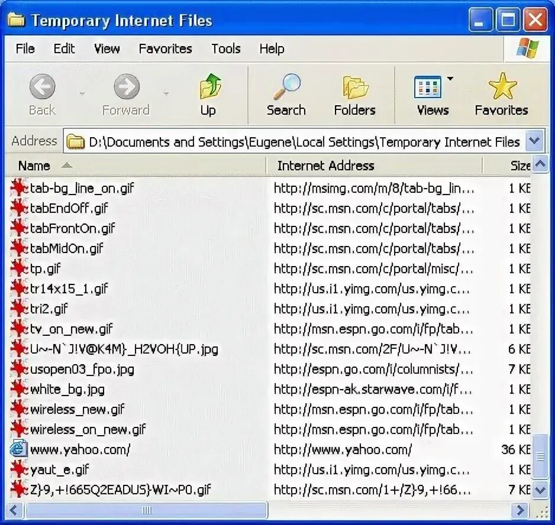Click the msimg.com/m/8/tab-bg_lin address

[x=374, y=188]
